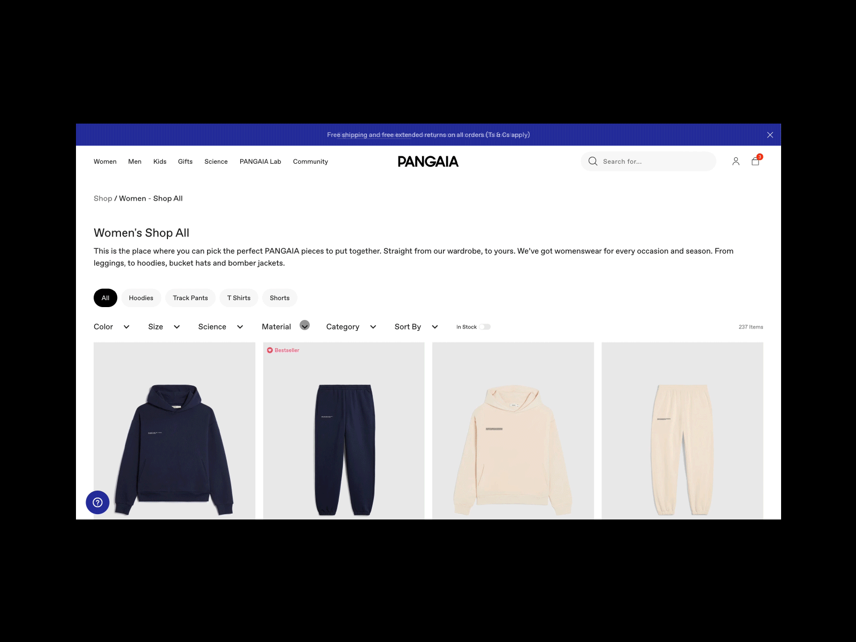
Task: Dismiss the free shipping banner
Action: pyautogui.click(x=770, y=135)
